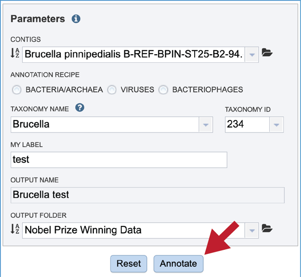The height and width of the screenshot is (277, 301).
Task: Expand the Taxonomy Name dropdown arrow
Action: point(206,125)
